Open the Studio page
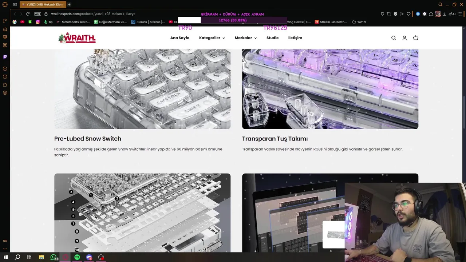 272,38
